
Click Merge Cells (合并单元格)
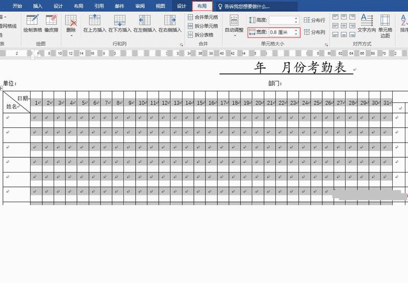pyautogui.click(x=203, y=17)
